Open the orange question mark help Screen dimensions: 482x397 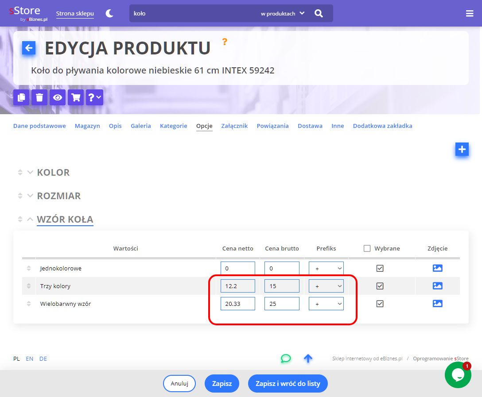point(225,42)
